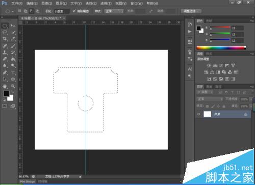The height and width of the screenshot is (185, 255).
Task: Open the Select menu
Action: (x=91, y=4)
